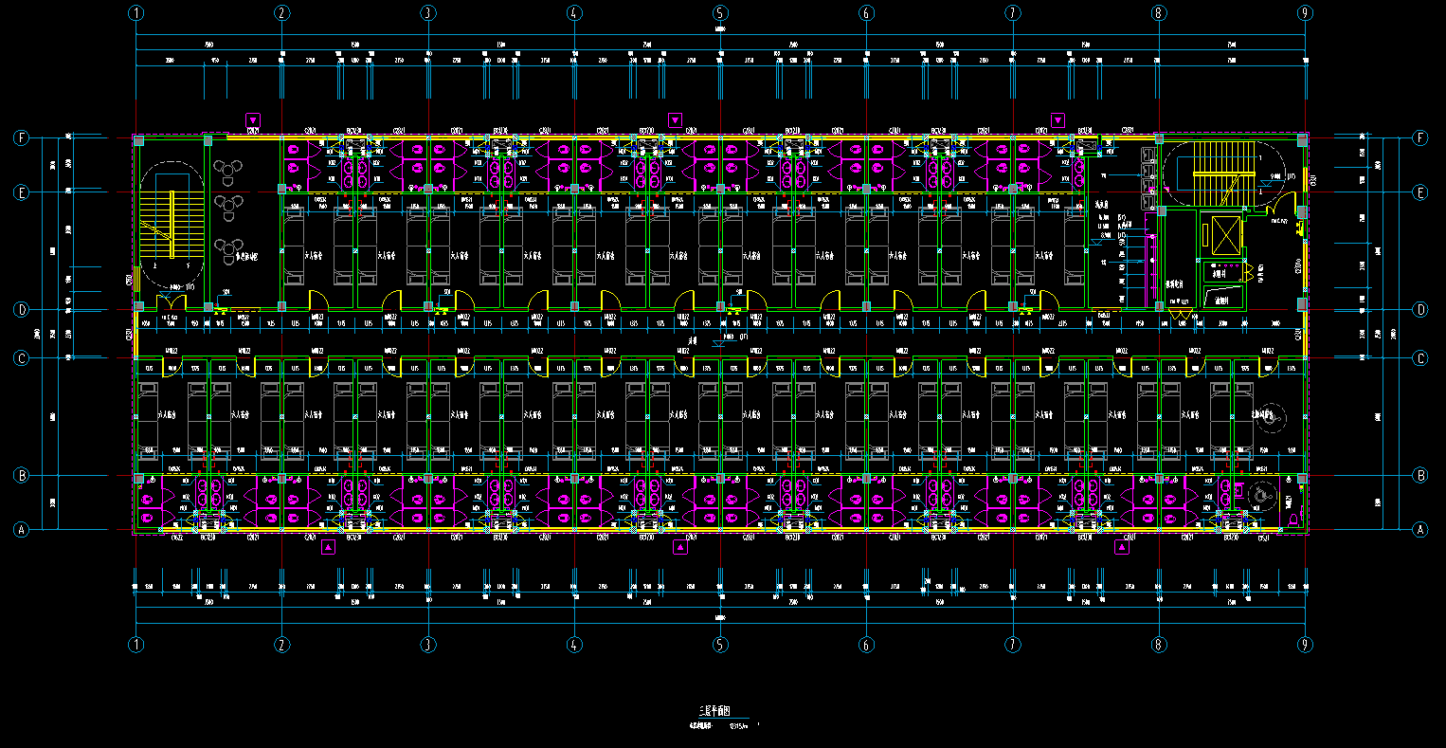This screenshot has height=748, width=1446.
Task: Select the top-right magenta down-arrow marker
Action: click(1057, 120)
